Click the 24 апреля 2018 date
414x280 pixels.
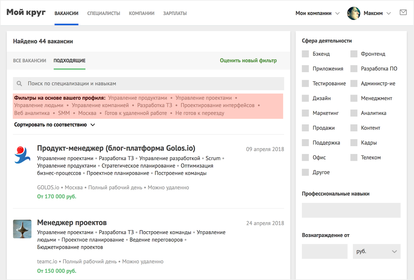(265, 223)
